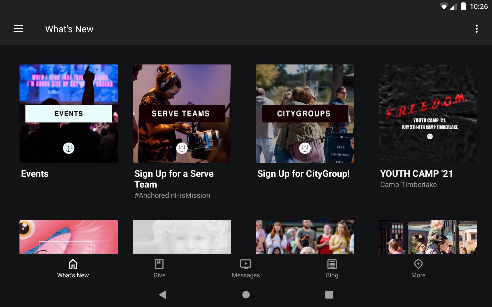
Task: Tap the Give bookmark icon
Action: tap(159, 264)
